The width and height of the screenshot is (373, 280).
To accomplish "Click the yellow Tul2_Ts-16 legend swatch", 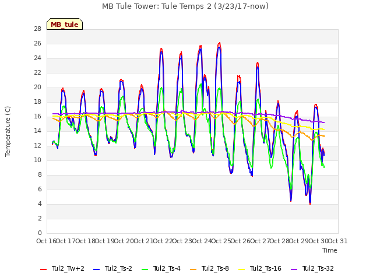I will coord(241,269).
